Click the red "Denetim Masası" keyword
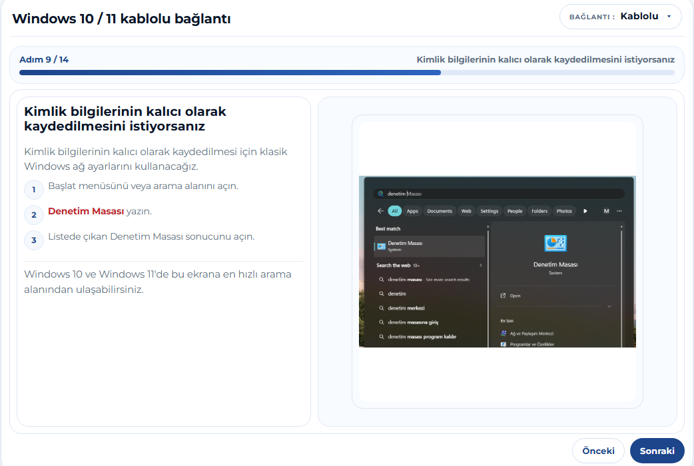The image size is (694, 466). 86,211
